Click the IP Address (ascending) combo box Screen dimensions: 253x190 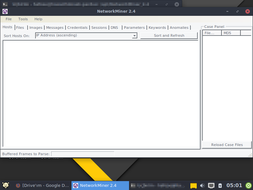[86, 35]
